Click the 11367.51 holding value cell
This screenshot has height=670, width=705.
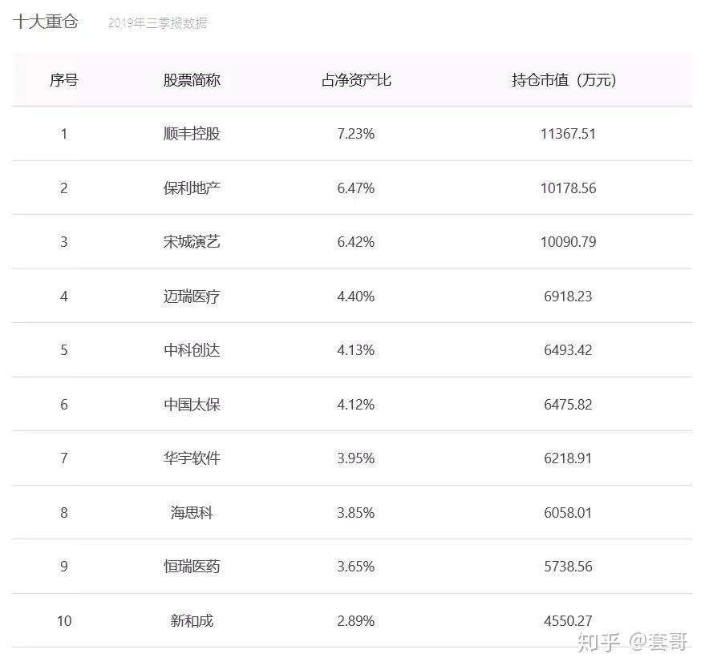pyautogui.click(x=568, y=134)
